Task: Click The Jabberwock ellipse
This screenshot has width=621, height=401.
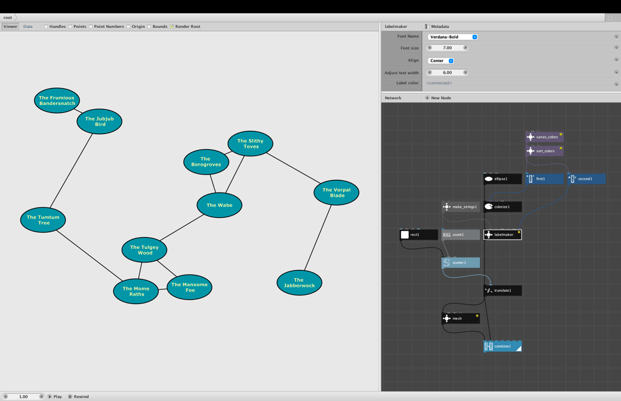Action: (299, 282)
